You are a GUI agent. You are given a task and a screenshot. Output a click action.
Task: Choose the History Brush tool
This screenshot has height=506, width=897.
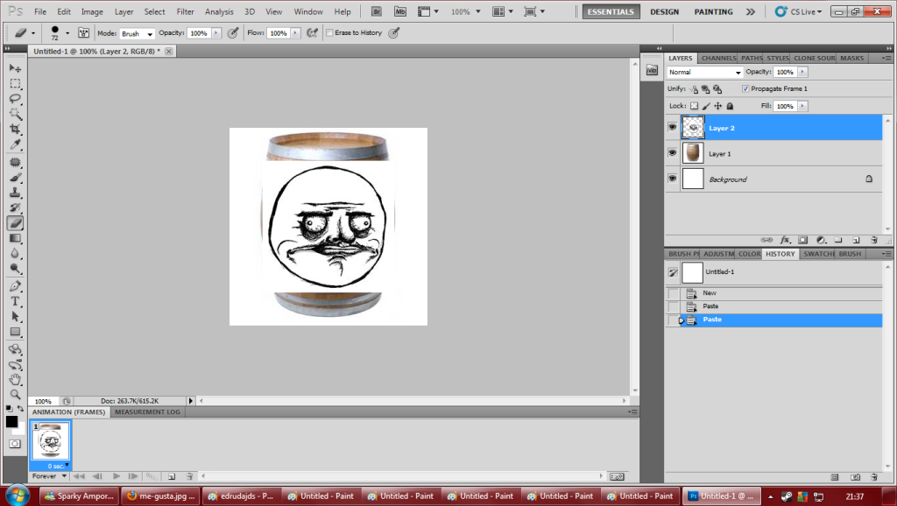tap(15, 208)
